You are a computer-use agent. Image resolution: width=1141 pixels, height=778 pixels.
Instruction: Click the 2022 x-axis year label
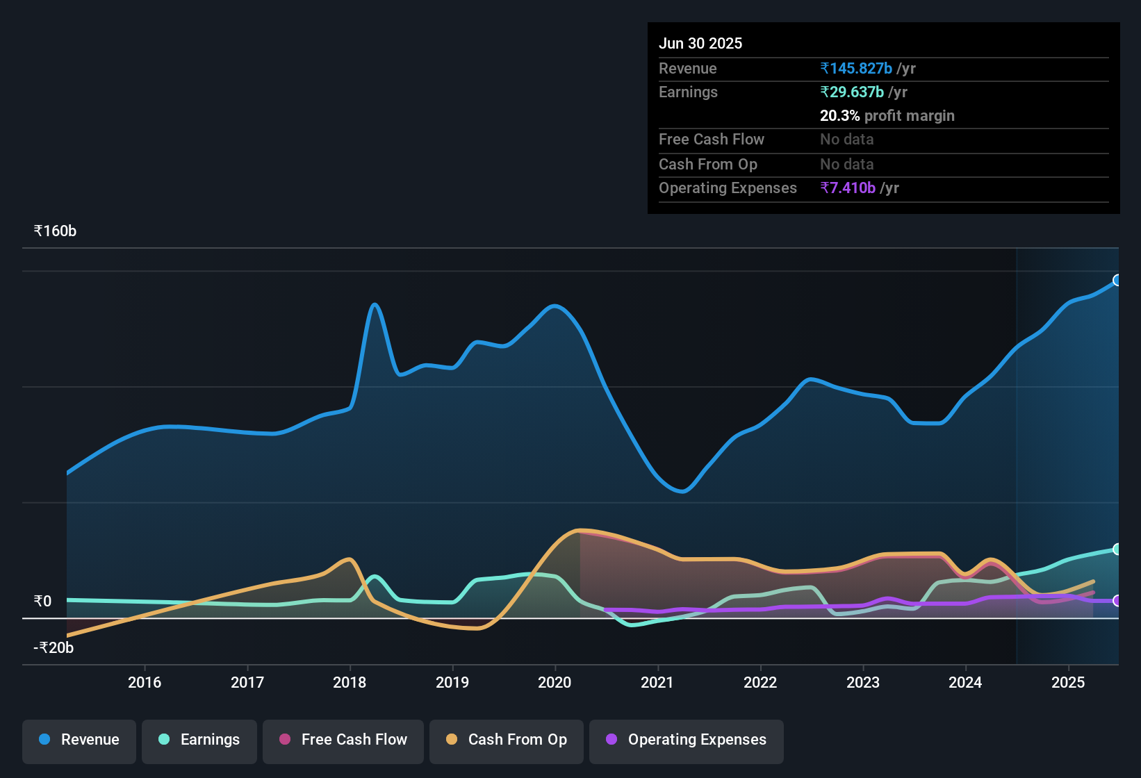[760, 682]
